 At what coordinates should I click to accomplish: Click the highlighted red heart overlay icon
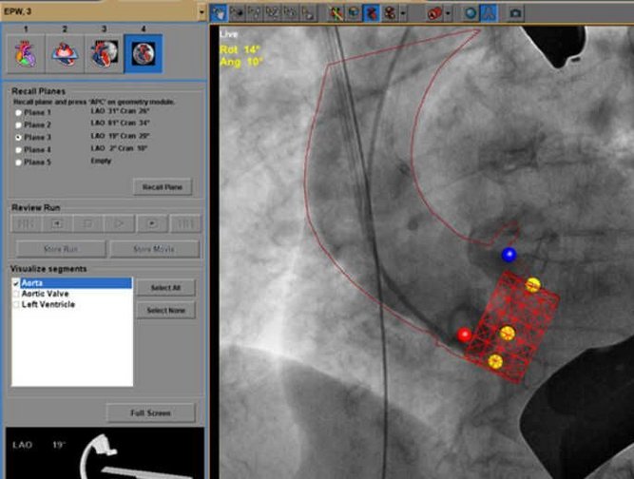(x=372, y=13)
